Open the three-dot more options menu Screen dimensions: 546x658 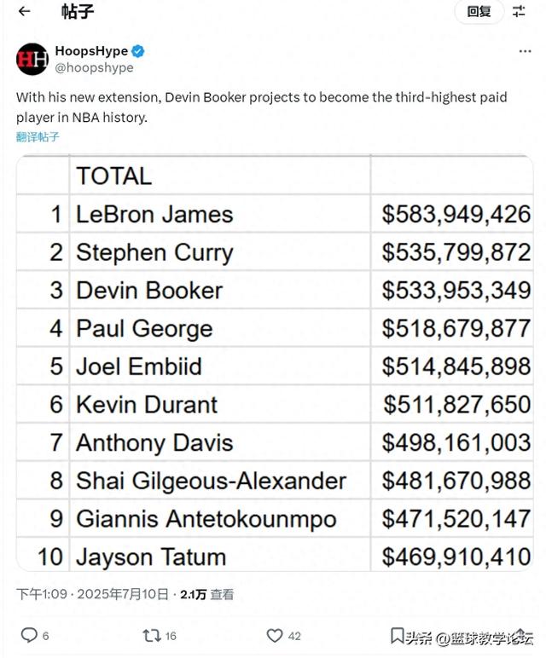[525, 51]
